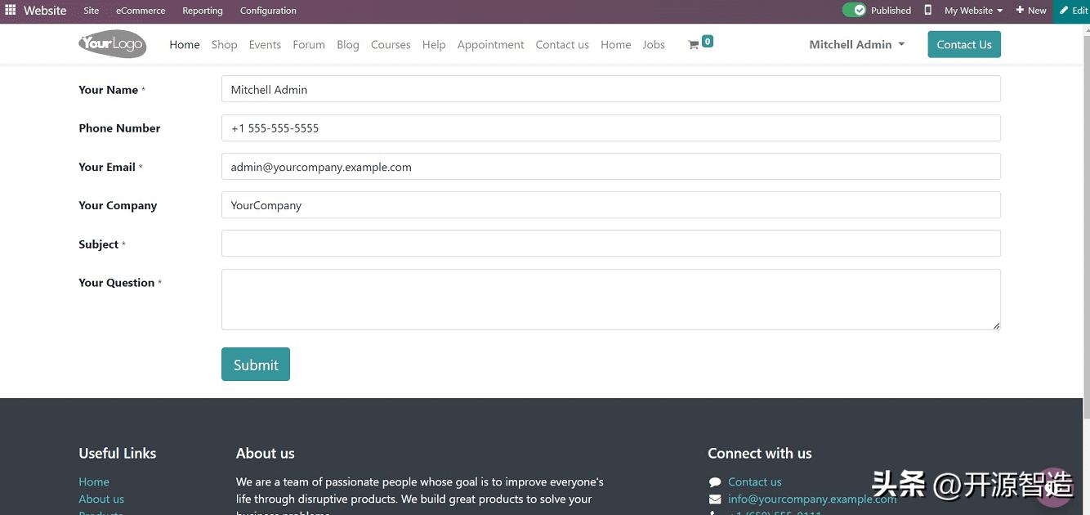
Task: Click the info@yourcompany.example.com email link
Action: pos(812,499)
